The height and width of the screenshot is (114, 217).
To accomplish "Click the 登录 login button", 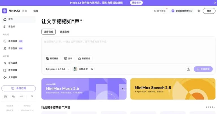I will coord(209,11).
